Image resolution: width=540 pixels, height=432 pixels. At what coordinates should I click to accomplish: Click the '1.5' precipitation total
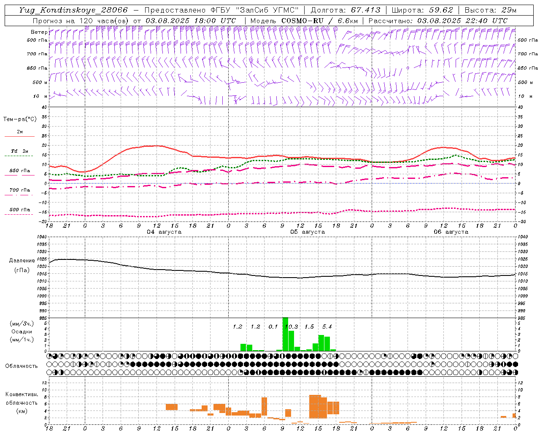(309, 327)
